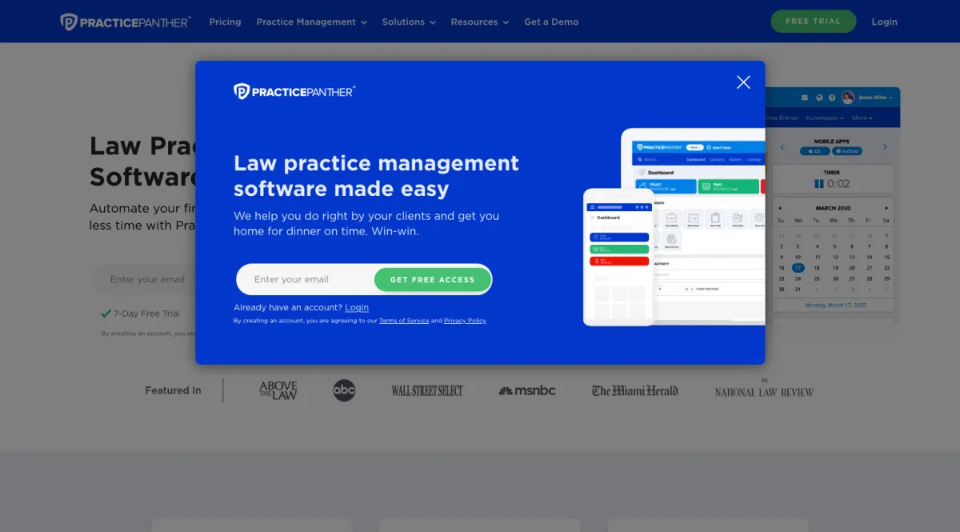Open the Pricing page from the navigation
The height and width of the screenshot is (532, 960).
(x=225, y=22)
